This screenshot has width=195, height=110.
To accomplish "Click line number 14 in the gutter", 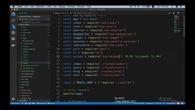I will [x=58, y=64].
